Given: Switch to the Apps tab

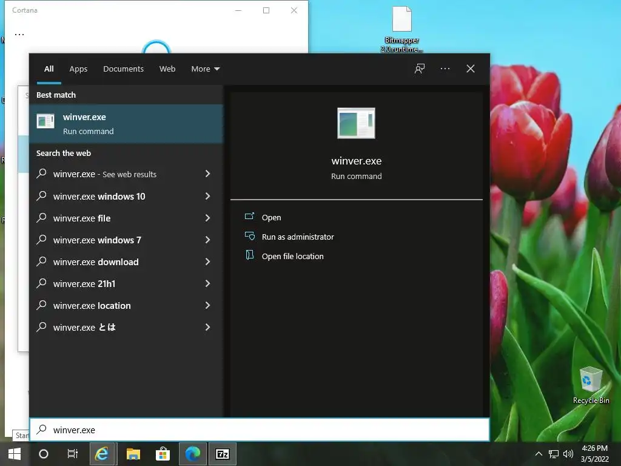Looking at the screenshot, I should pyautogui.click(x=78, y=69).
